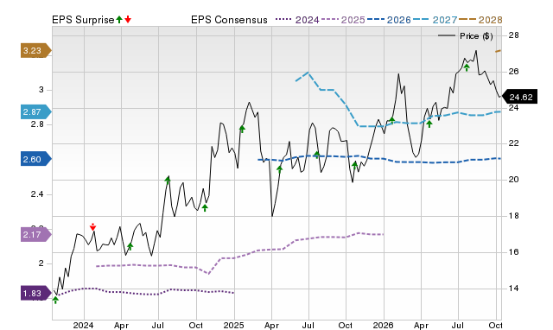
Task: Click the red down arrow in legend
Action: (128, 19)
